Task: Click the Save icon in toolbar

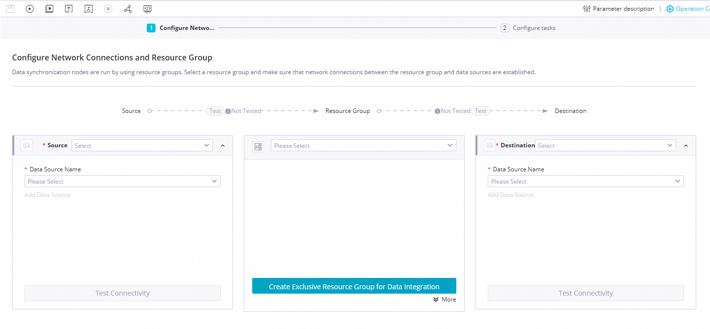Action: point(10,8)
